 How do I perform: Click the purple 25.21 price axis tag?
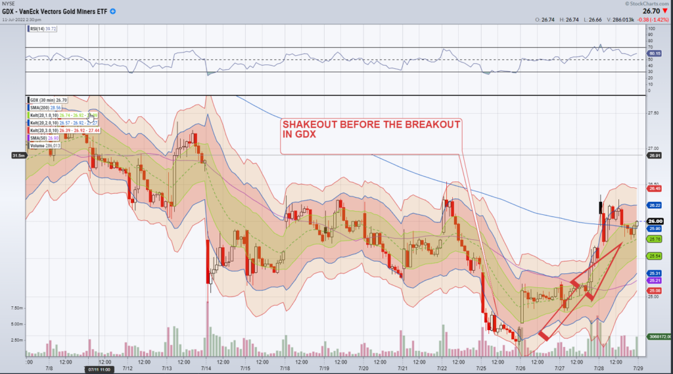655,281
